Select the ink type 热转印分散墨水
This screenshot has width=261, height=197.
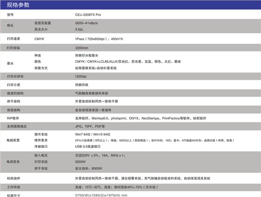pos(87,56)
